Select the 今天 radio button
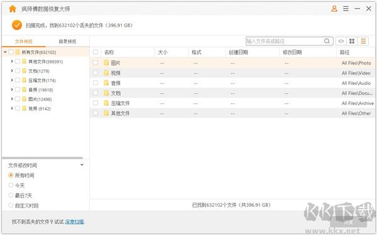Image resolution: width=377 pixels, height=235 pixels. (11, 185)
